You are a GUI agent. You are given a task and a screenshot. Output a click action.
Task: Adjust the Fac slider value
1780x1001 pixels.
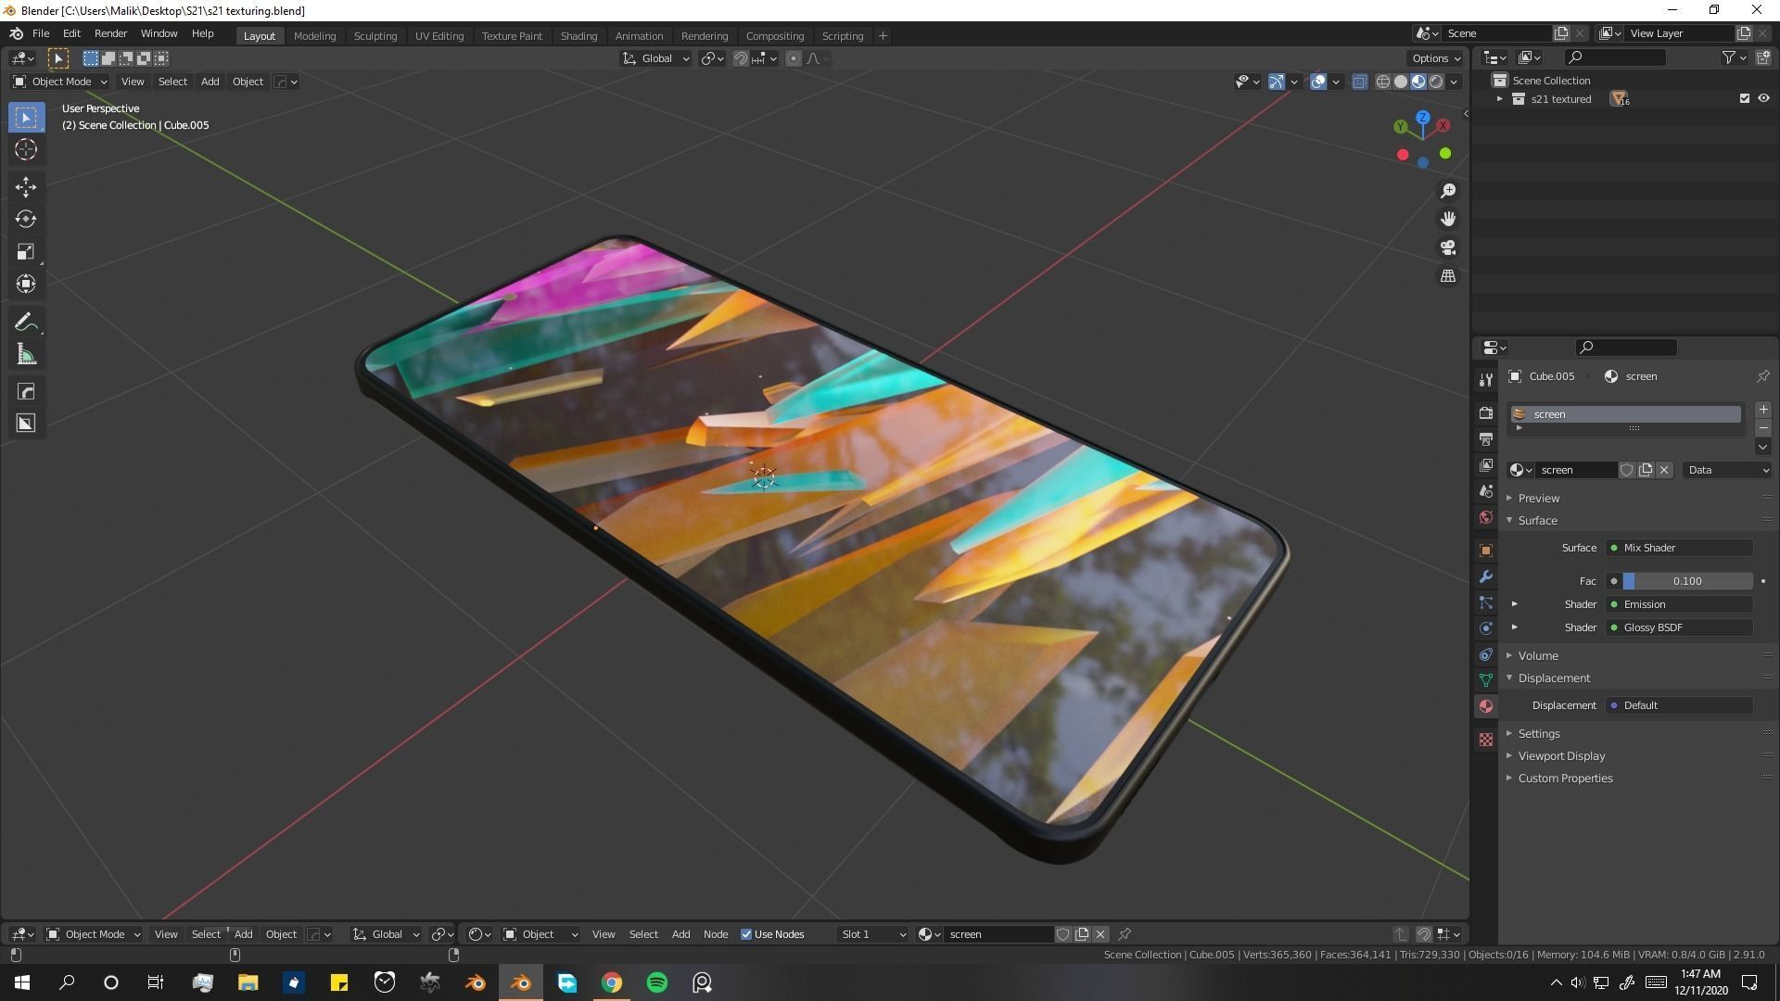tap(1686, 581)
